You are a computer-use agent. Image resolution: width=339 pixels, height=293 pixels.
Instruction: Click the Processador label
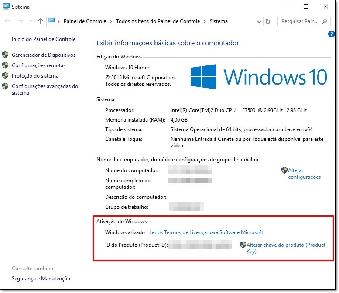[120, 110]
